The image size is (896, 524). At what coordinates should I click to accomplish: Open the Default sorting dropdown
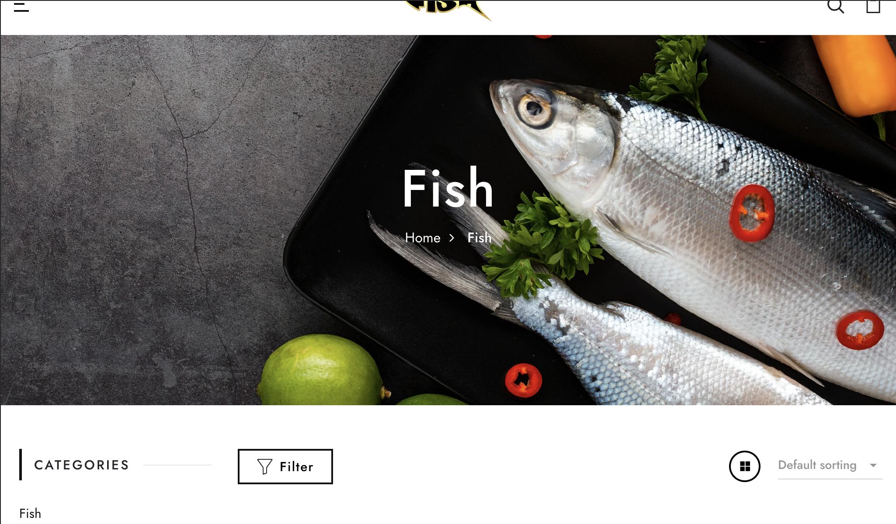(830, 465)
